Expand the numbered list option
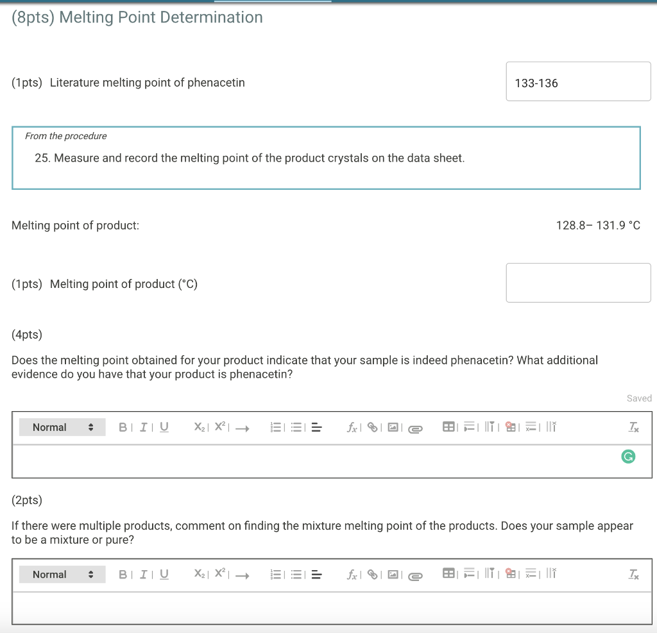This screenshot has height=633, width=657. [x=275, y=426]
